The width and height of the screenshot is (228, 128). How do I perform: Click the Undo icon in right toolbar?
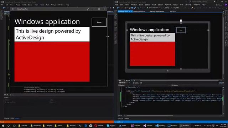(x=138, y=8)
